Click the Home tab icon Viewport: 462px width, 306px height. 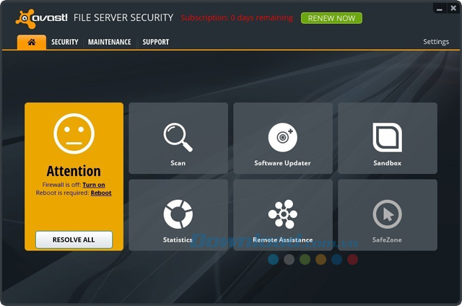pos(32,42)
